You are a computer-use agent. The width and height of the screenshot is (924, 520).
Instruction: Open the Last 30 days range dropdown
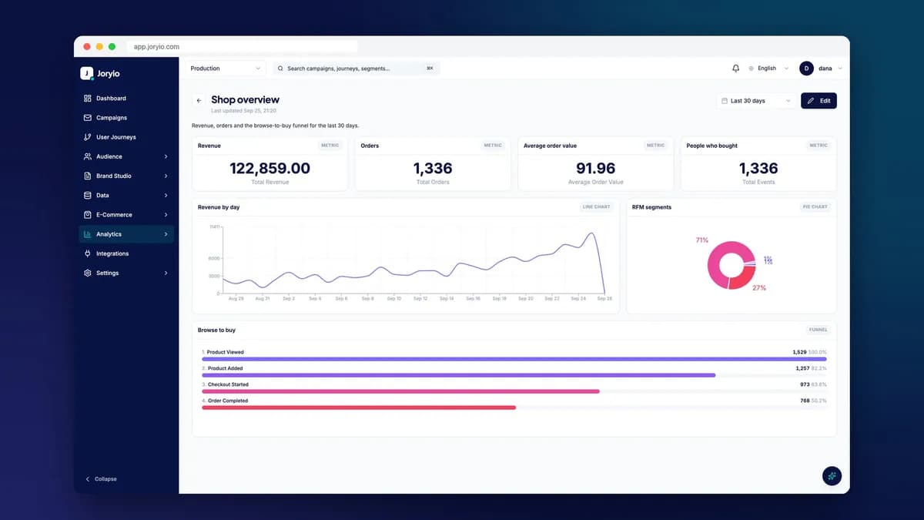756,101
